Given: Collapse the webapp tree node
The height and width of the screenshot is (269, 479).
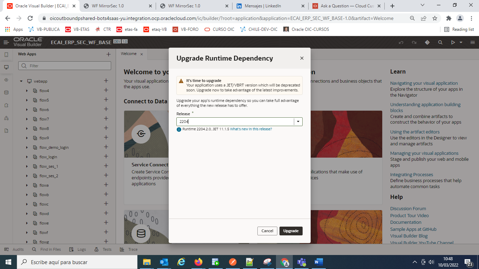Looking at the screenshot, I should point(21,81).
